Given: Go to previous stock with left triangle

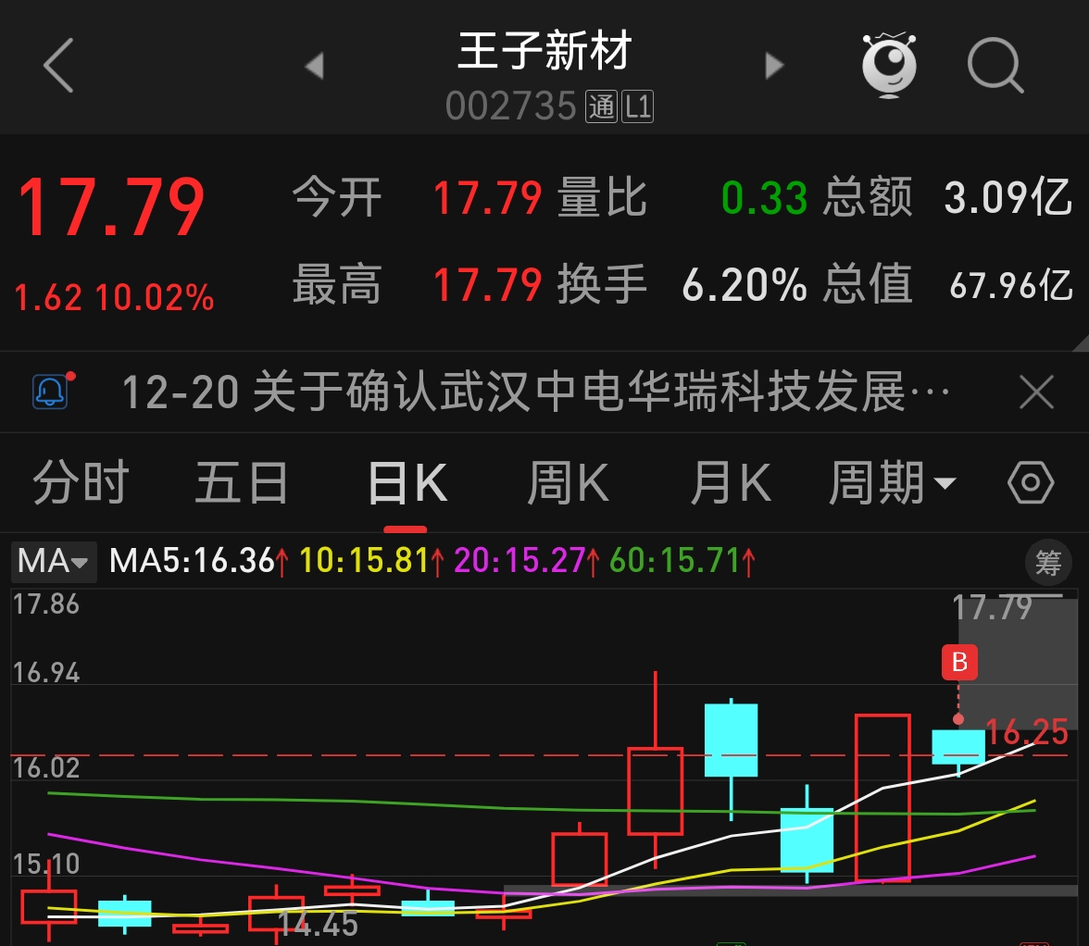Looking at the screenshot, I should (x=315, y=66).
